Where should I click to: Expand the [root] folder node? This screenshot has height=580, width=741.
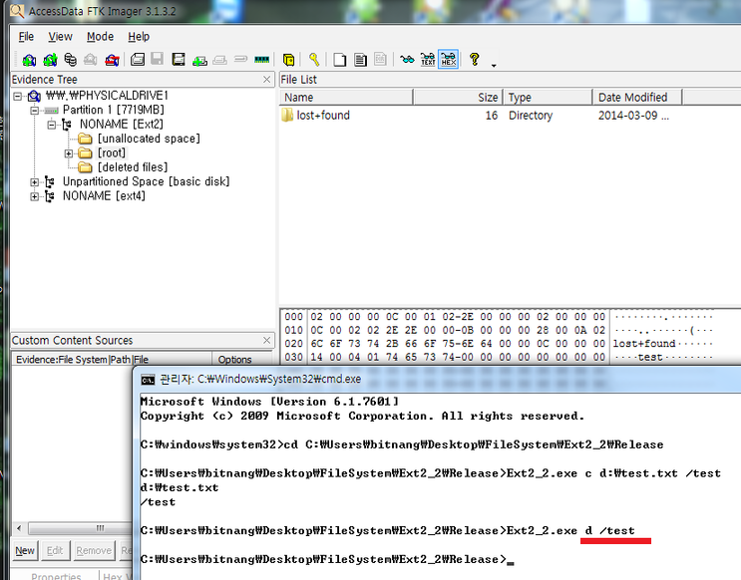[69, 153]
